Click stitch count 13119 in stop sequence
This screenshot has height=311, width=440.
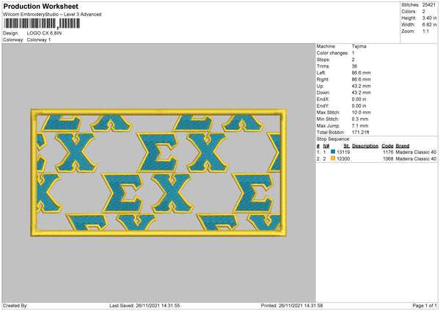(343, 152)
